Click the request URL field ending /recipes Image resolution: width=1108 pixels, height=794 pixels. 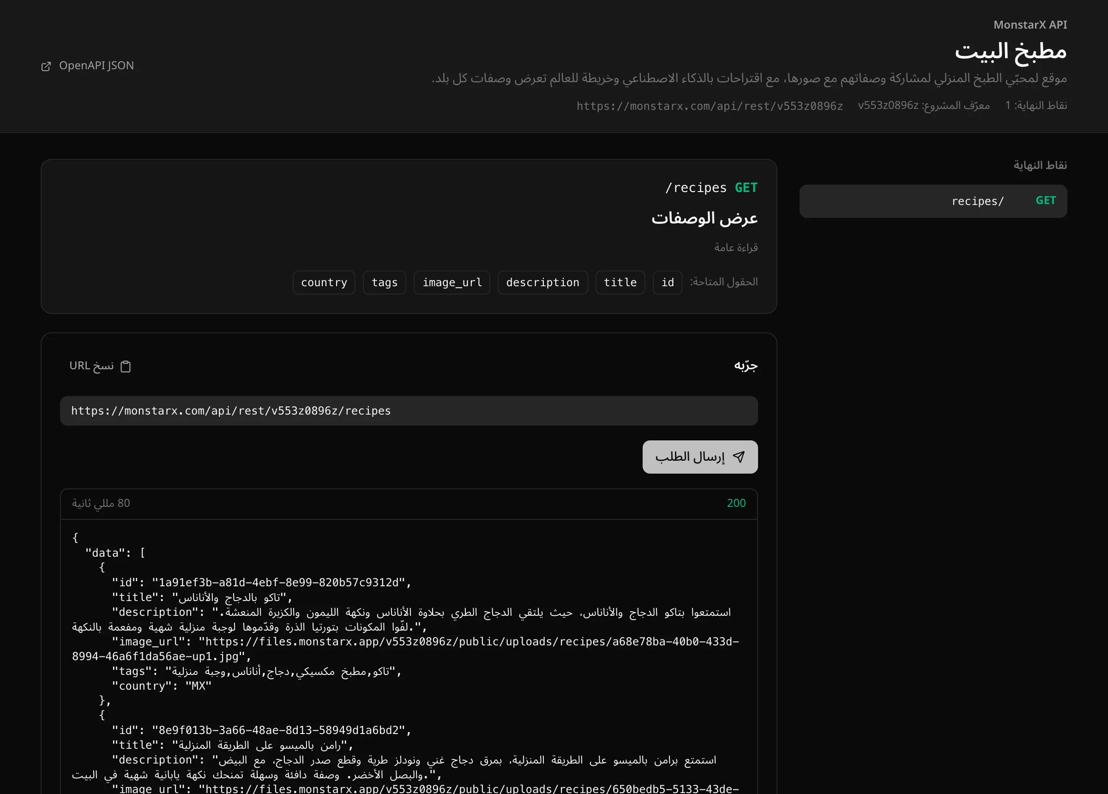(x=409, y=410)
